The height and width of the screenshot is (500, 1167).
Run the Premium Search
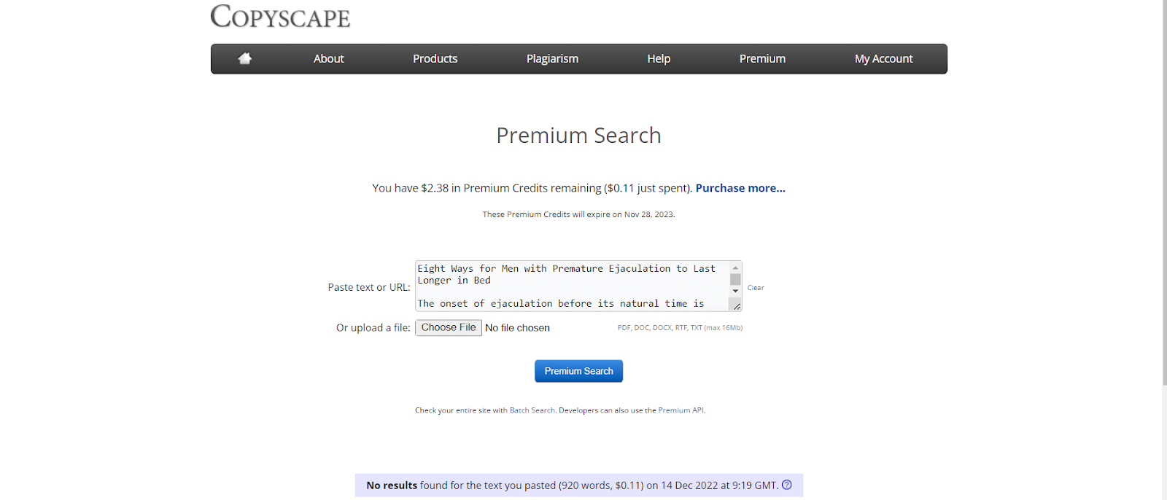point(578,371)
